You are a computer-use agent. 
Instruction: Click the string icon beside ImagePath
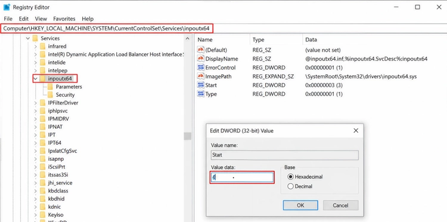[201, 77]
